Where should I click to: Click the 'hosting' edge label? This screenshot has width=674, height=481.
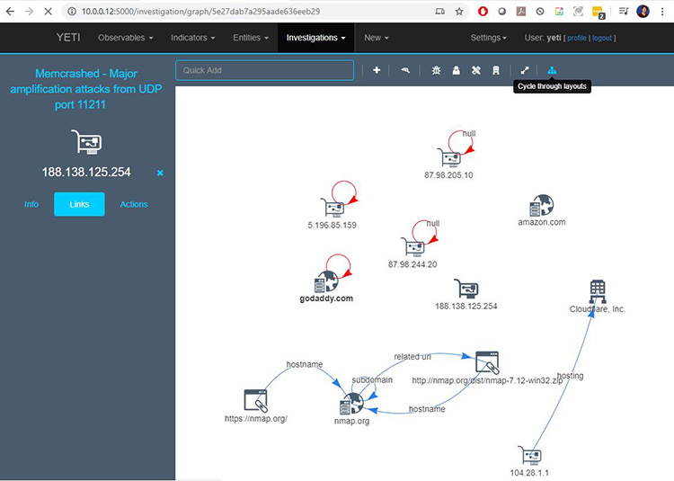pyautogui.click(x=570, y=376)
